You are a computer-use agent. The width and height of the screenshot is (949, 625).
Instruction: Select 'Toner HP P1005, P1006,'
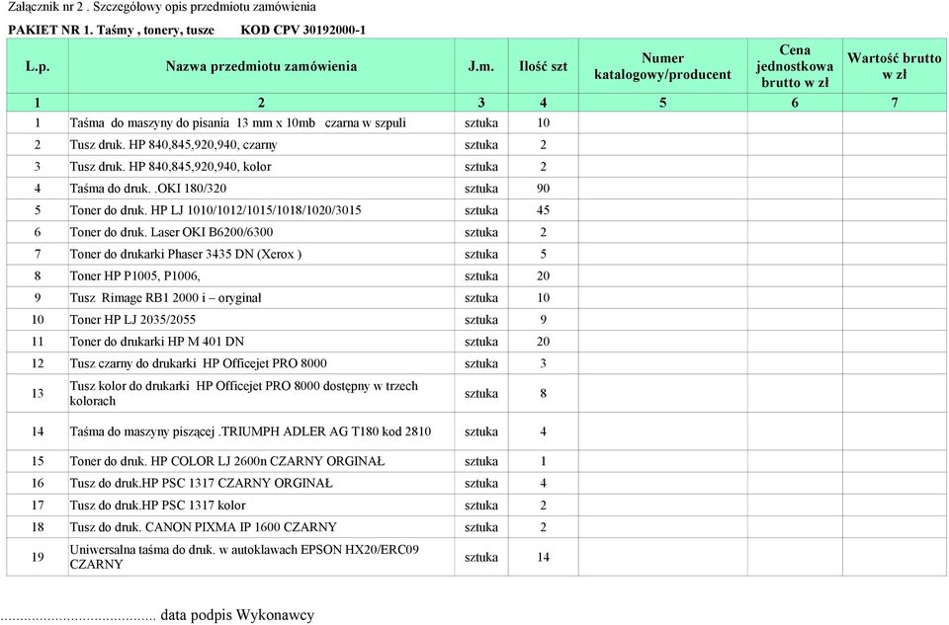point(134,275)
